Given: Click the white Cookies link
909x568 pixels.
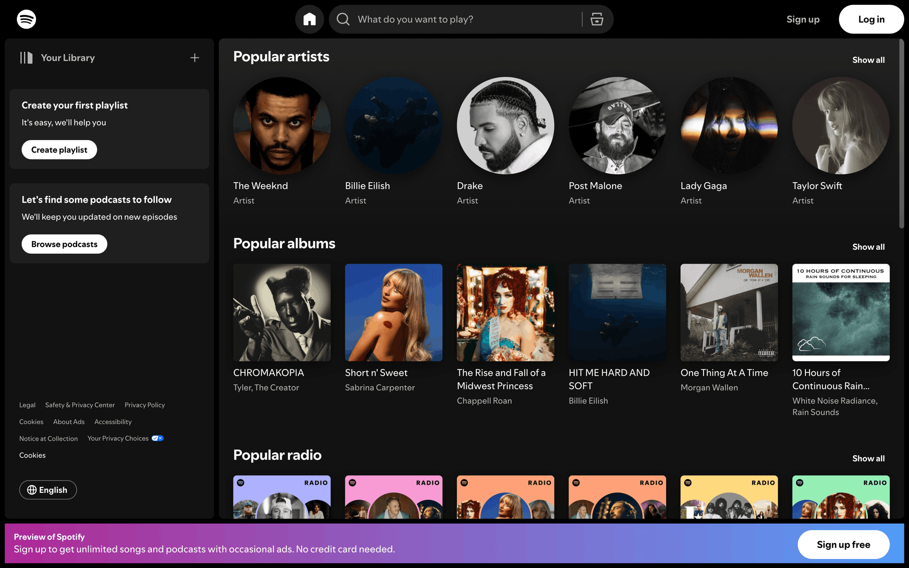Looking at the screenshot, I should click(33, 455).
